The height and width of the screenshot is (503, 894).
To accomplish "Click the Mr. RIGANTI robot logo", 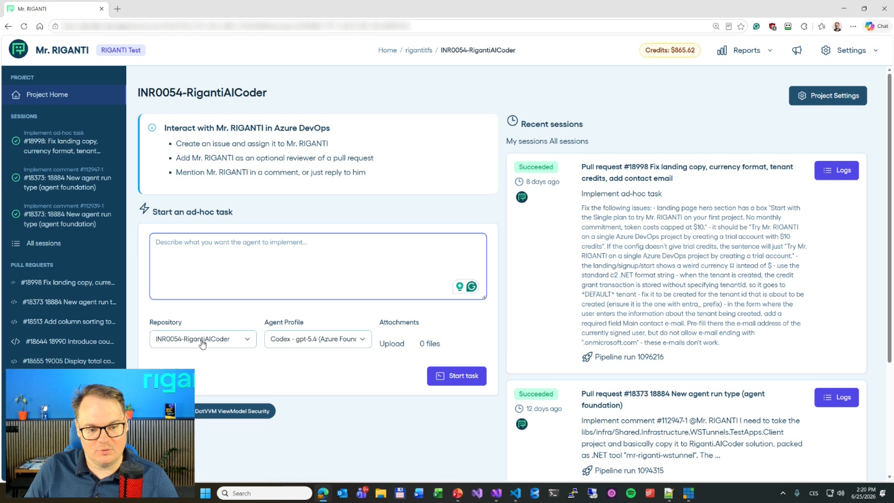I will [x=18, y=49].
